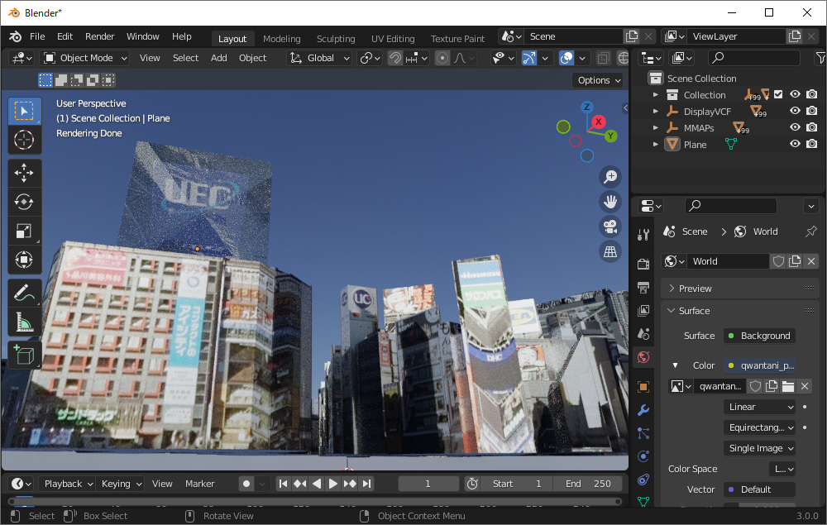The height and width of the screenshot is (525, 827).
Task: Open the Modifier properties wrench icon
Action: 643,410
